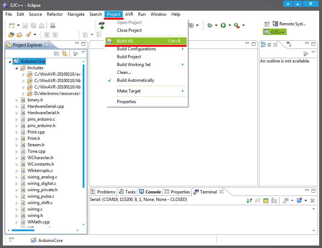Click the AVR upload to device icon
The width and height of the screenshot is (322, 248).
point(102,25)
